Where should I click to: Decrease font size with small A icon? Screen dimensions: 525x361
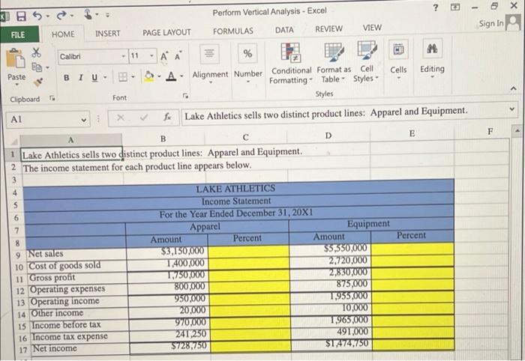click(x=178, y=56)
